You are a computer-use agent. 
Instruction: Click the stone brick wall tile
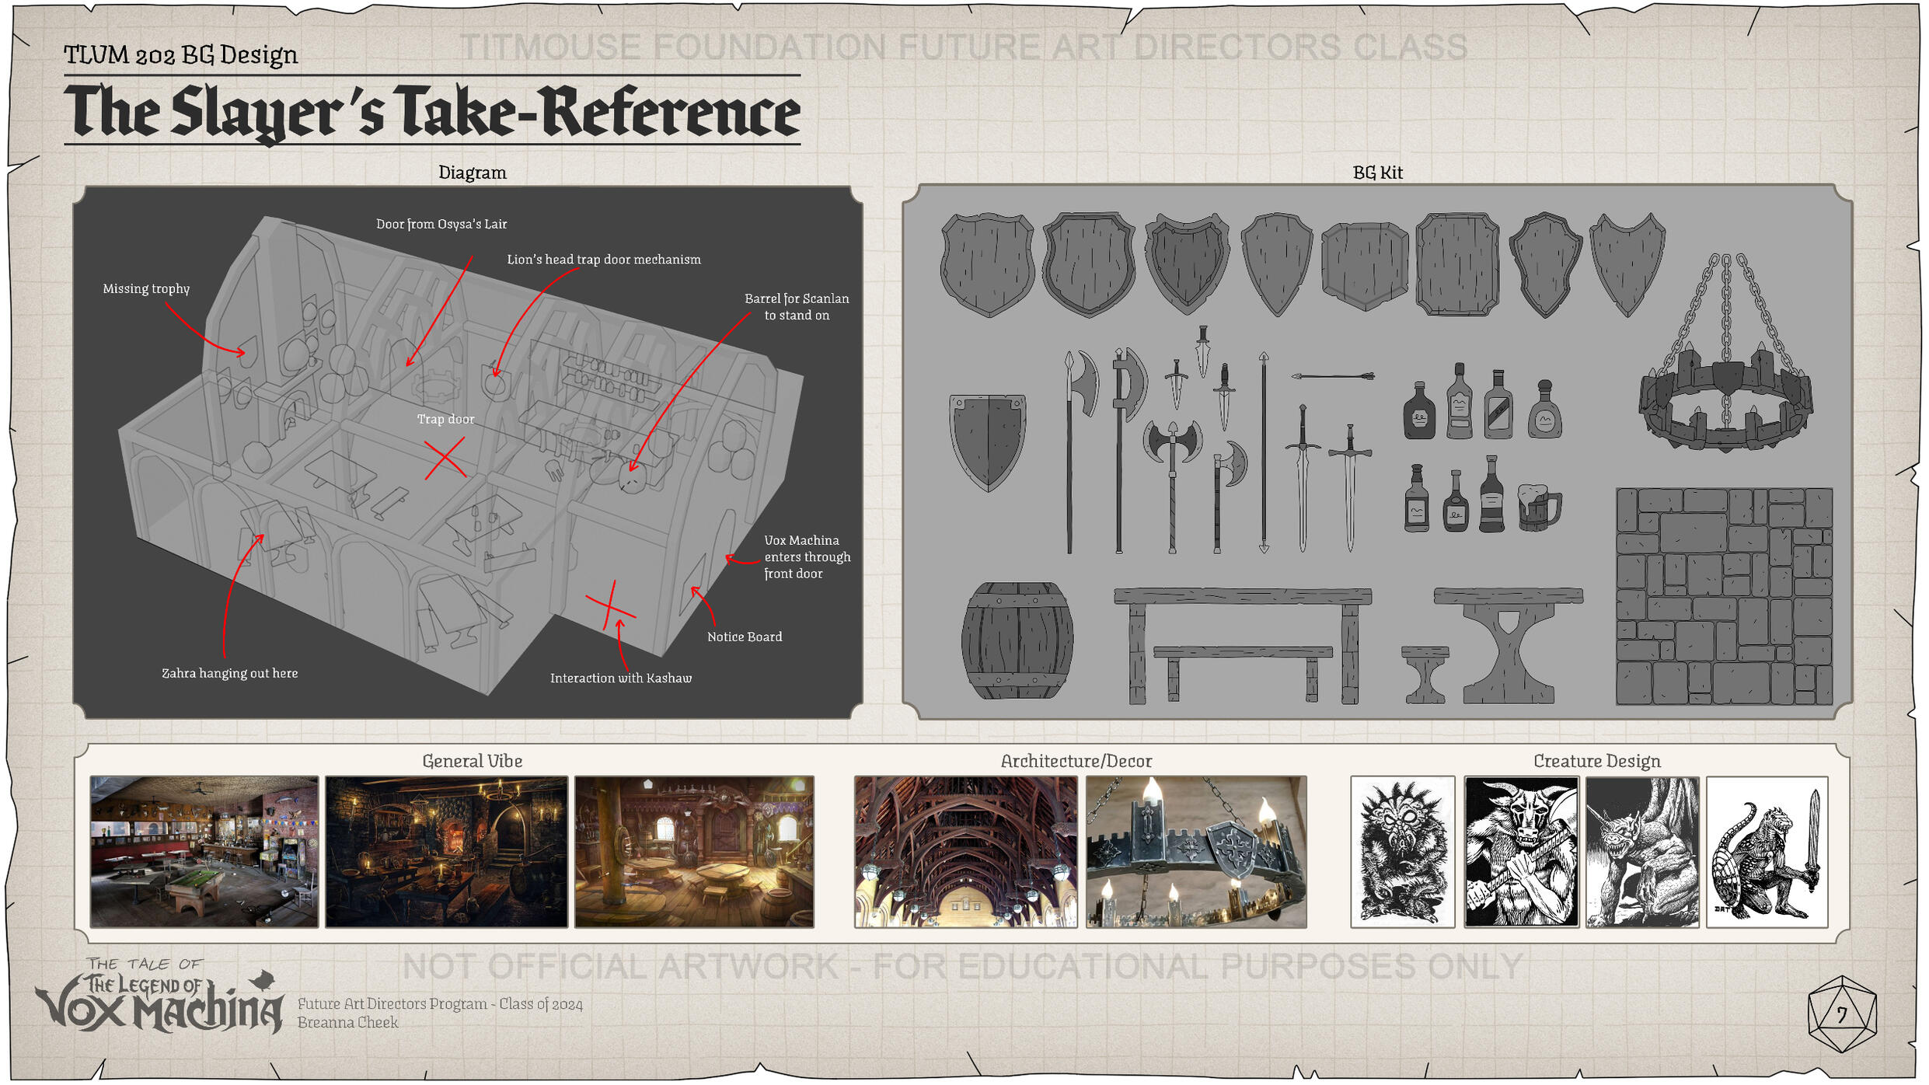pyautogui.click(x=1724, y=596)
